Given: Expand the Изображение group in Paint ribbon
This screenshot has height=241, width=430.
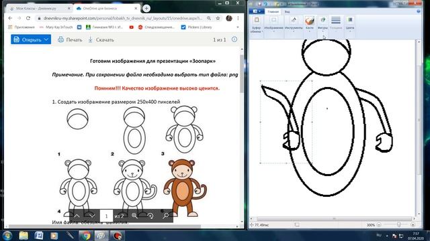Looking at the screenshot, I should [x=273, y=25].
